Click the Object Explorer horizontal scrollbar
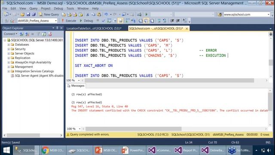This screenshot has width=275, height=155. pos(23,135)
